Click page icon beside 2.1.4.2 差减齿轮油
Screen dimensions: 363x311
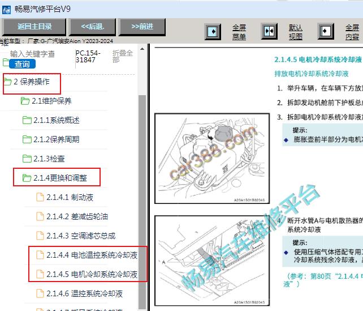click(x=40, y=216)
